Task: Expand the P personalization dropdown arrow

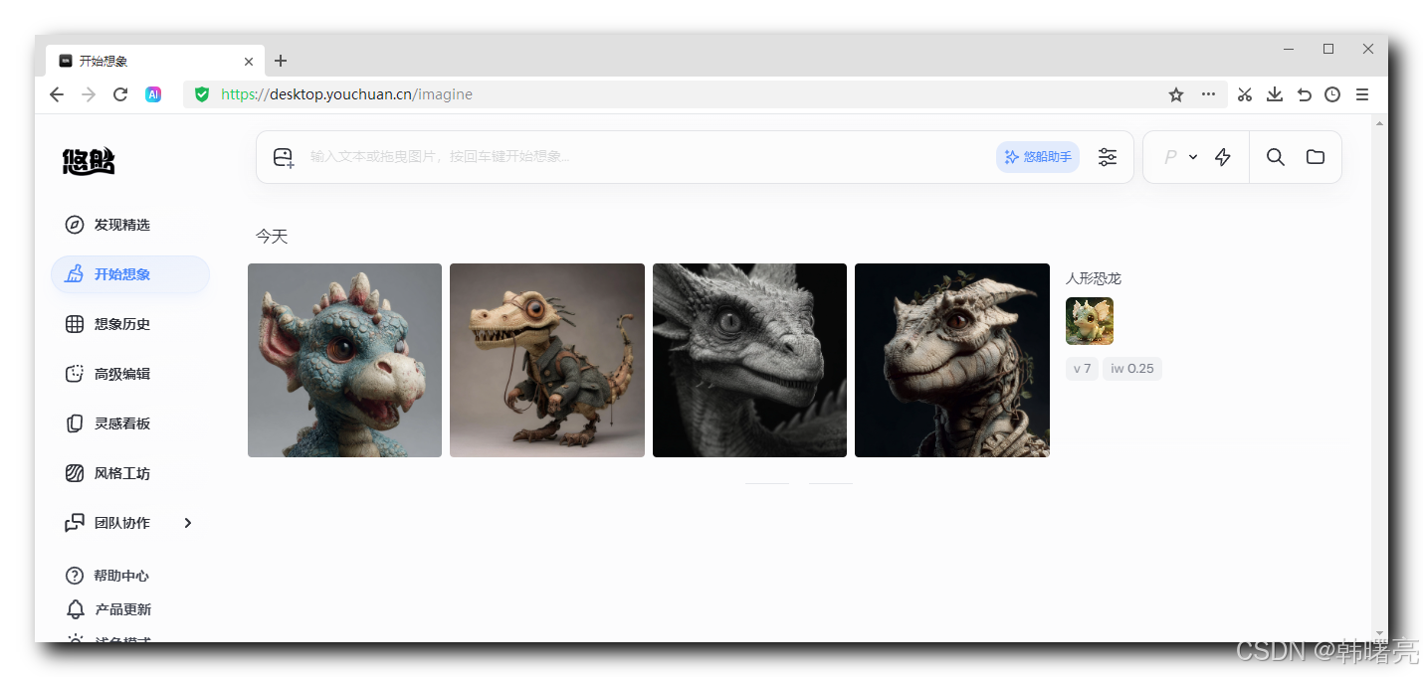Action: tap(1193, 157)
